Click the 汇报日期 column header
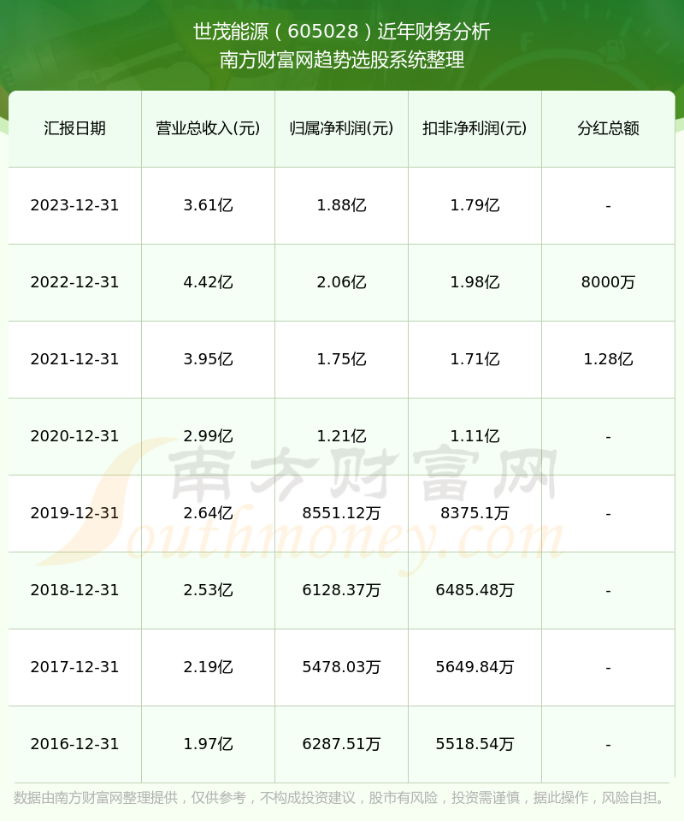Screen dimensions: 684x821 tap(75, 128)
